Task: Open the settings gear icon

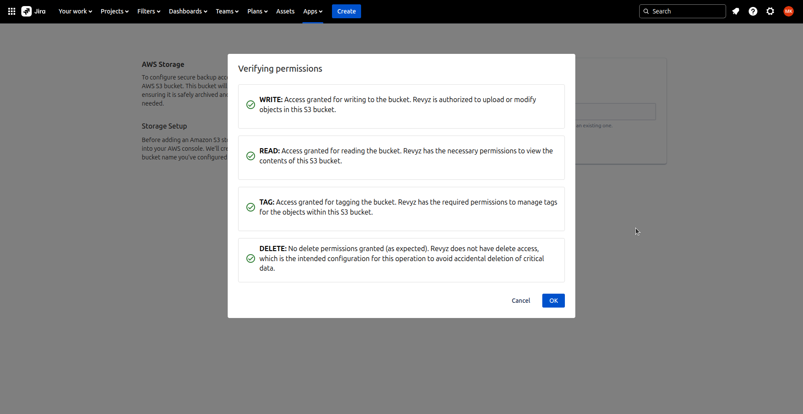Action: coord(770,11)
